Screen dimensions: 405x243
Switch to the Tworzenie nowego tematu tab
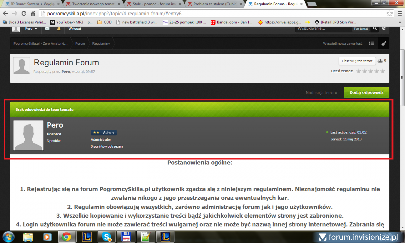93,4
